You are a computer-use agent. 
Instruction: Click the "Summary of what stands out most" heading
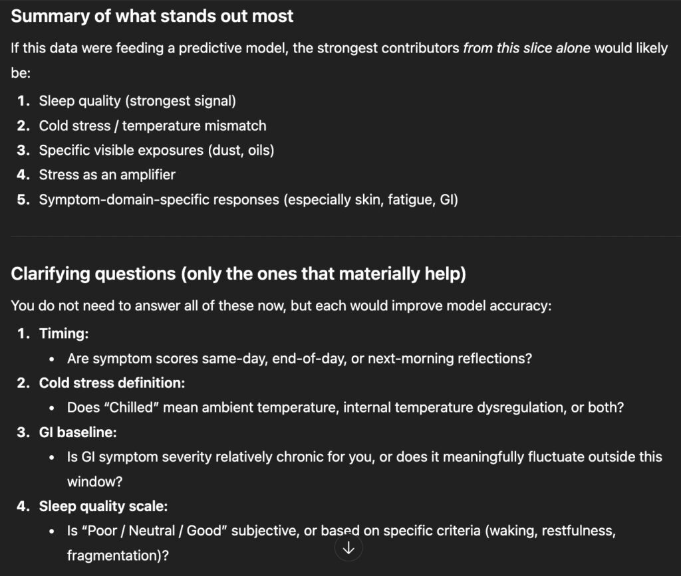pyautogui.click(x=152, y=17)
